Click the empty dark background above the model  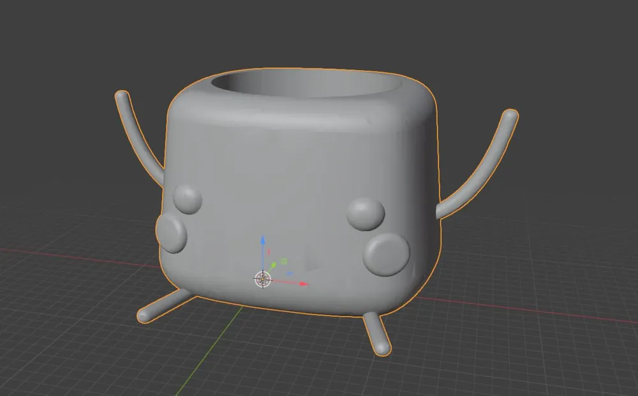pos(319,32)
